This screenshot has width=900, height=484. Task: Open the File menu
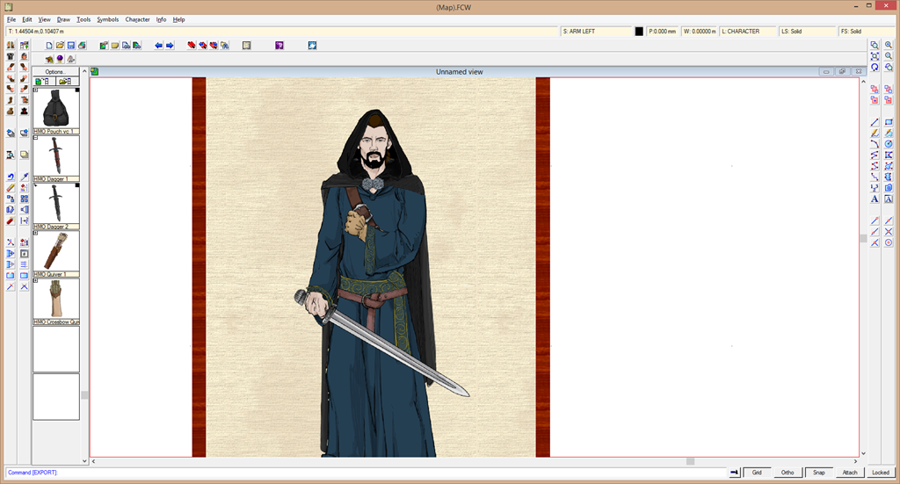pos(11,19)
